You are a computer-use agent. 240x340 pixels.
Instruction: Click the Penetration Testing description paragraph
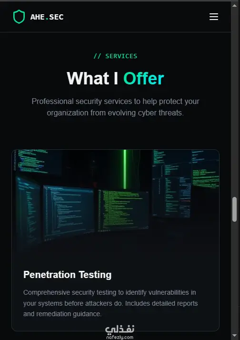pos(110,303)
